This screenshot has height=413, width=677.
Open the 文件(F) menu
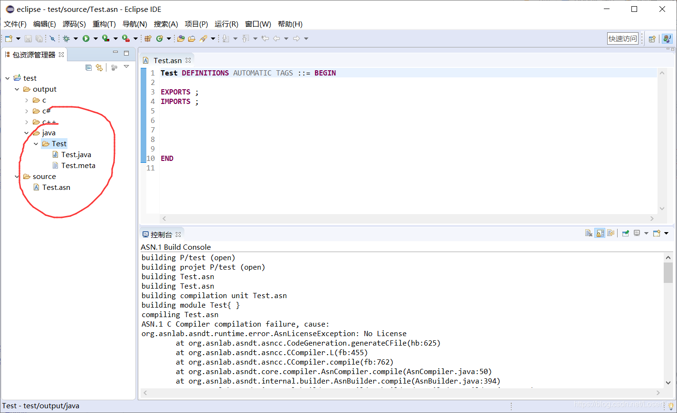click(x=15, y=24)
